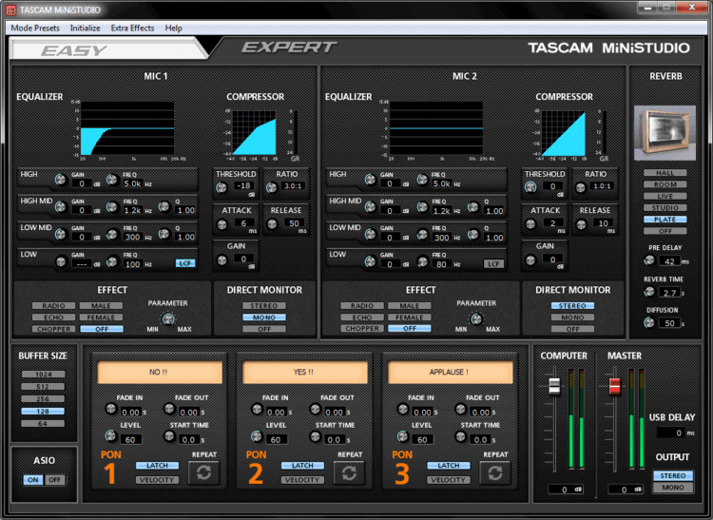Click MIC 1 HIGH MID Q knob
Viewport: 713px width, 520px height.
[x=164, y=207]
